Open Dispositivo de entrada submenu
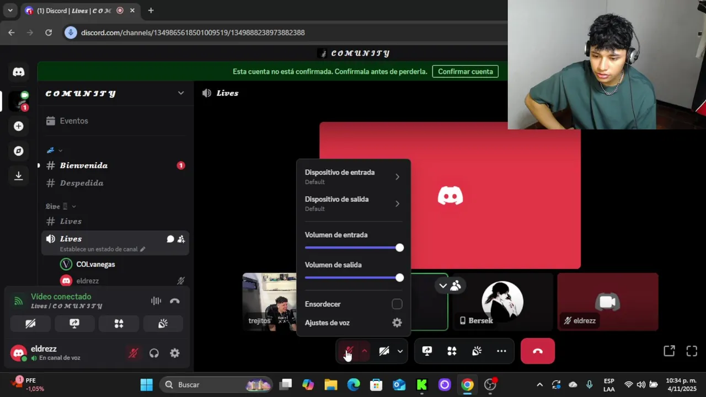The height and width of the screenshot is (397, 706). point(354,177)
